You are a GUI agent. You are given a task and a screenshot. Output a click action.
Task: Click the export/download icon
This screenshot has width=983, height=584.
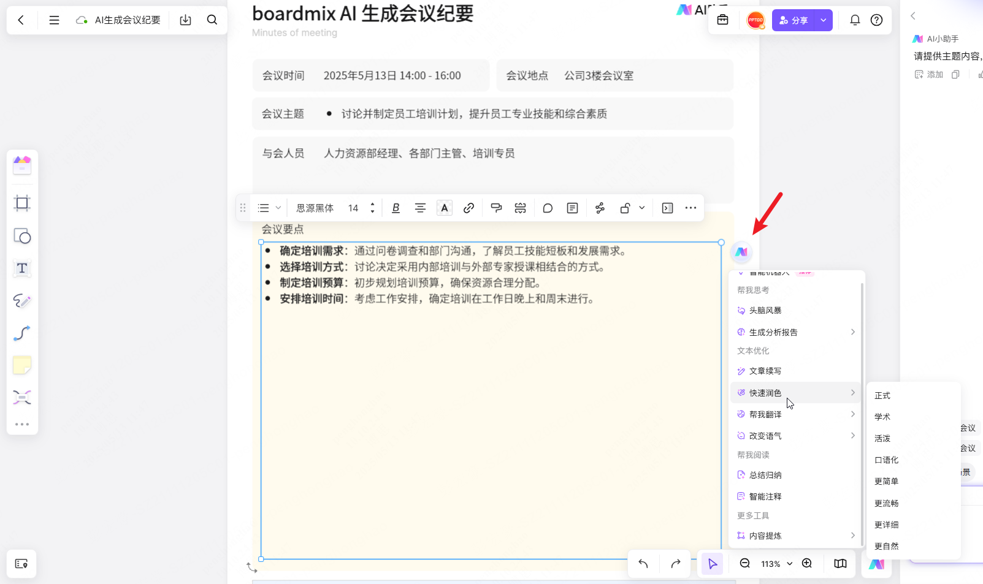click(185, 20)
